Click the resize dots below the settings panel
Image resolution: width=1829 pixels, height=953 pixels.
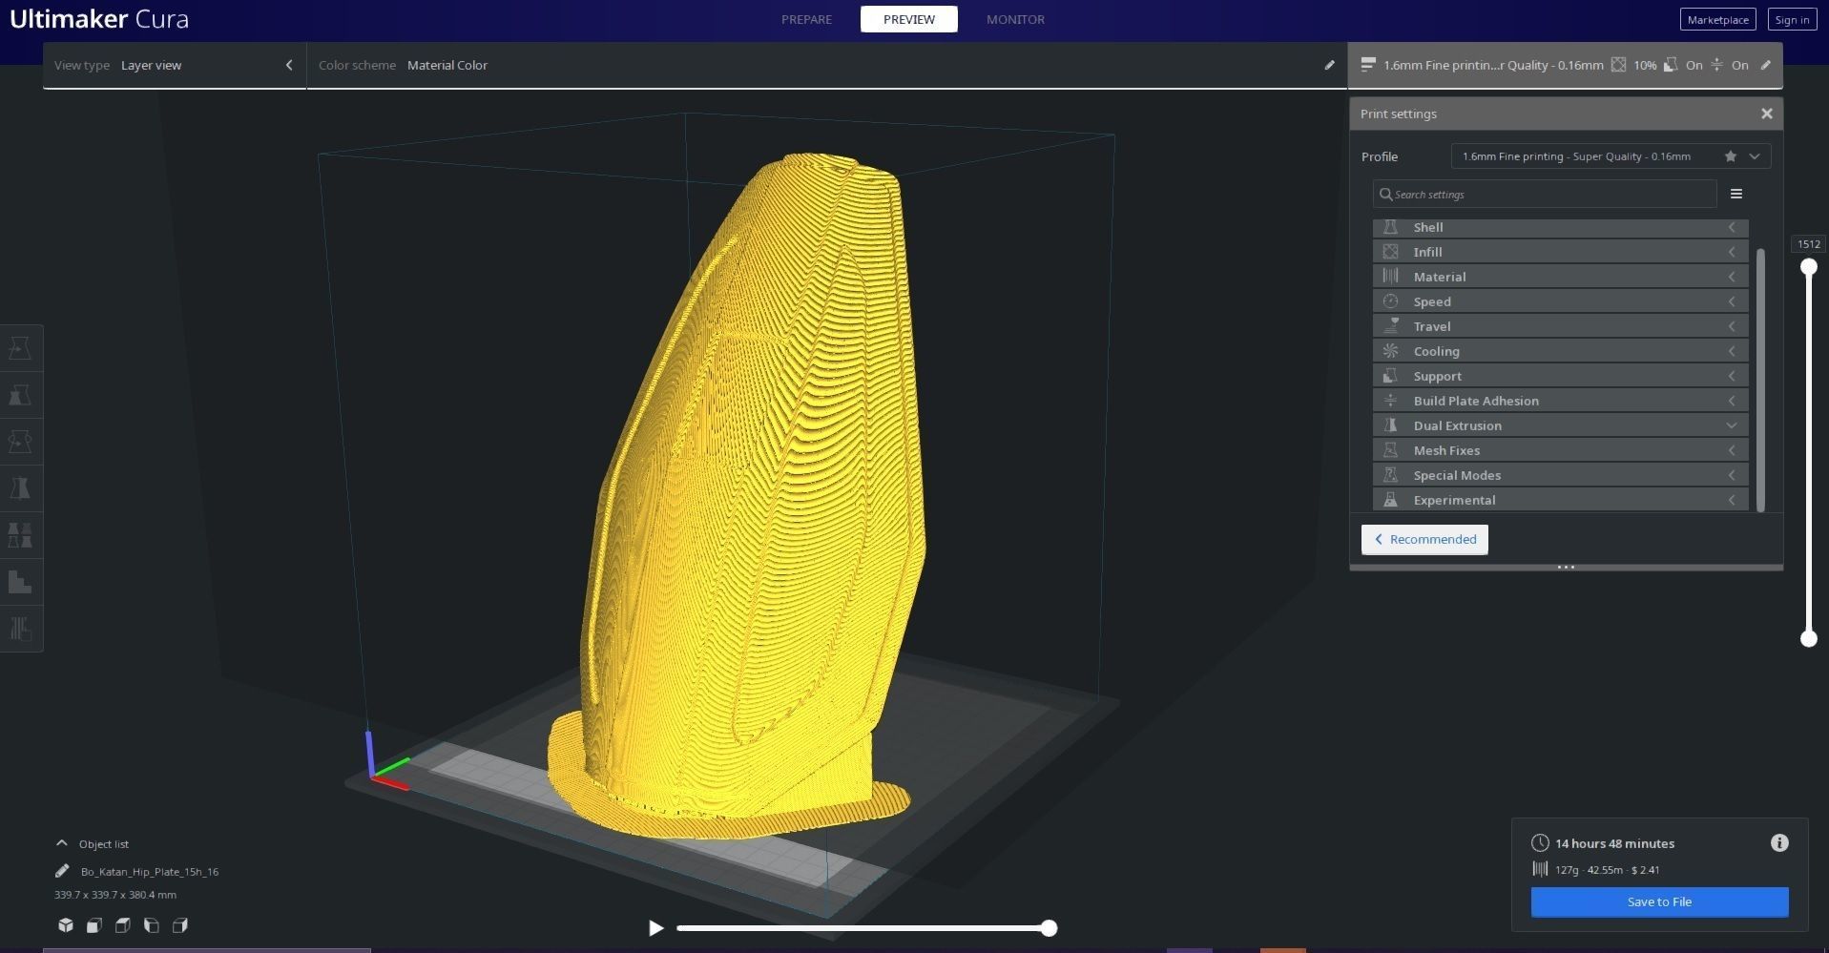point(1566,567)
